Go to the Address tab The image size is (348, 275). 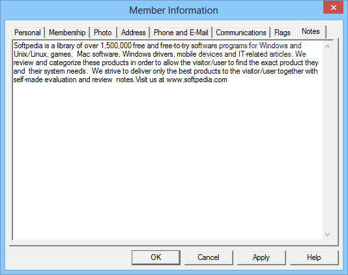point(134,33)
